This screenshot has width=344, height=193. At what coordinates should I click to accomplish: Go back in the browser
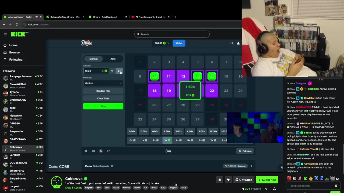(4, 24)
